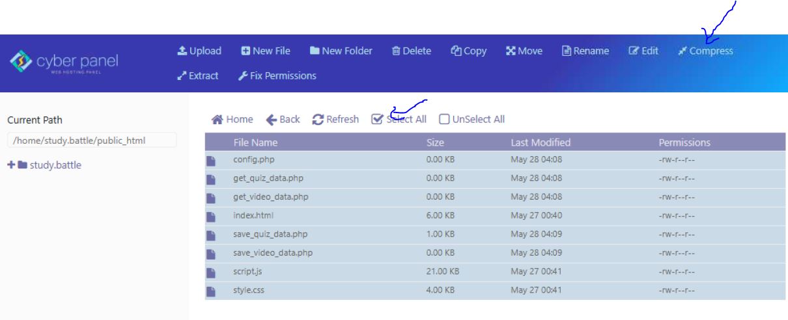Click Extract in the toolbar
The width and height of the screenshot is (788, 320).
click(198, 76)
